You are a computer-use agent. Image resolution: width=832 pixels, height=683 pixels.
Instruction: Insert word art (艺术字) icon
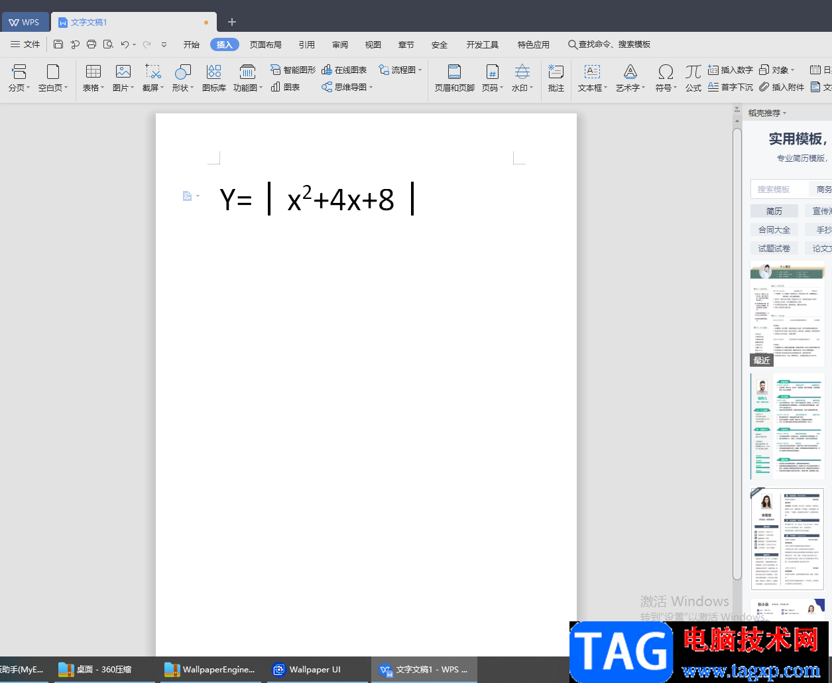coord(630,71)
